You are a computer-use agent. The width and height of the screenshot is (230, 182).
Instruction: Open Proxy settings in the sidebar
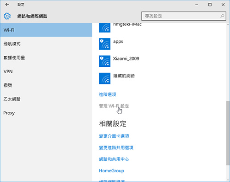(46, 113)
